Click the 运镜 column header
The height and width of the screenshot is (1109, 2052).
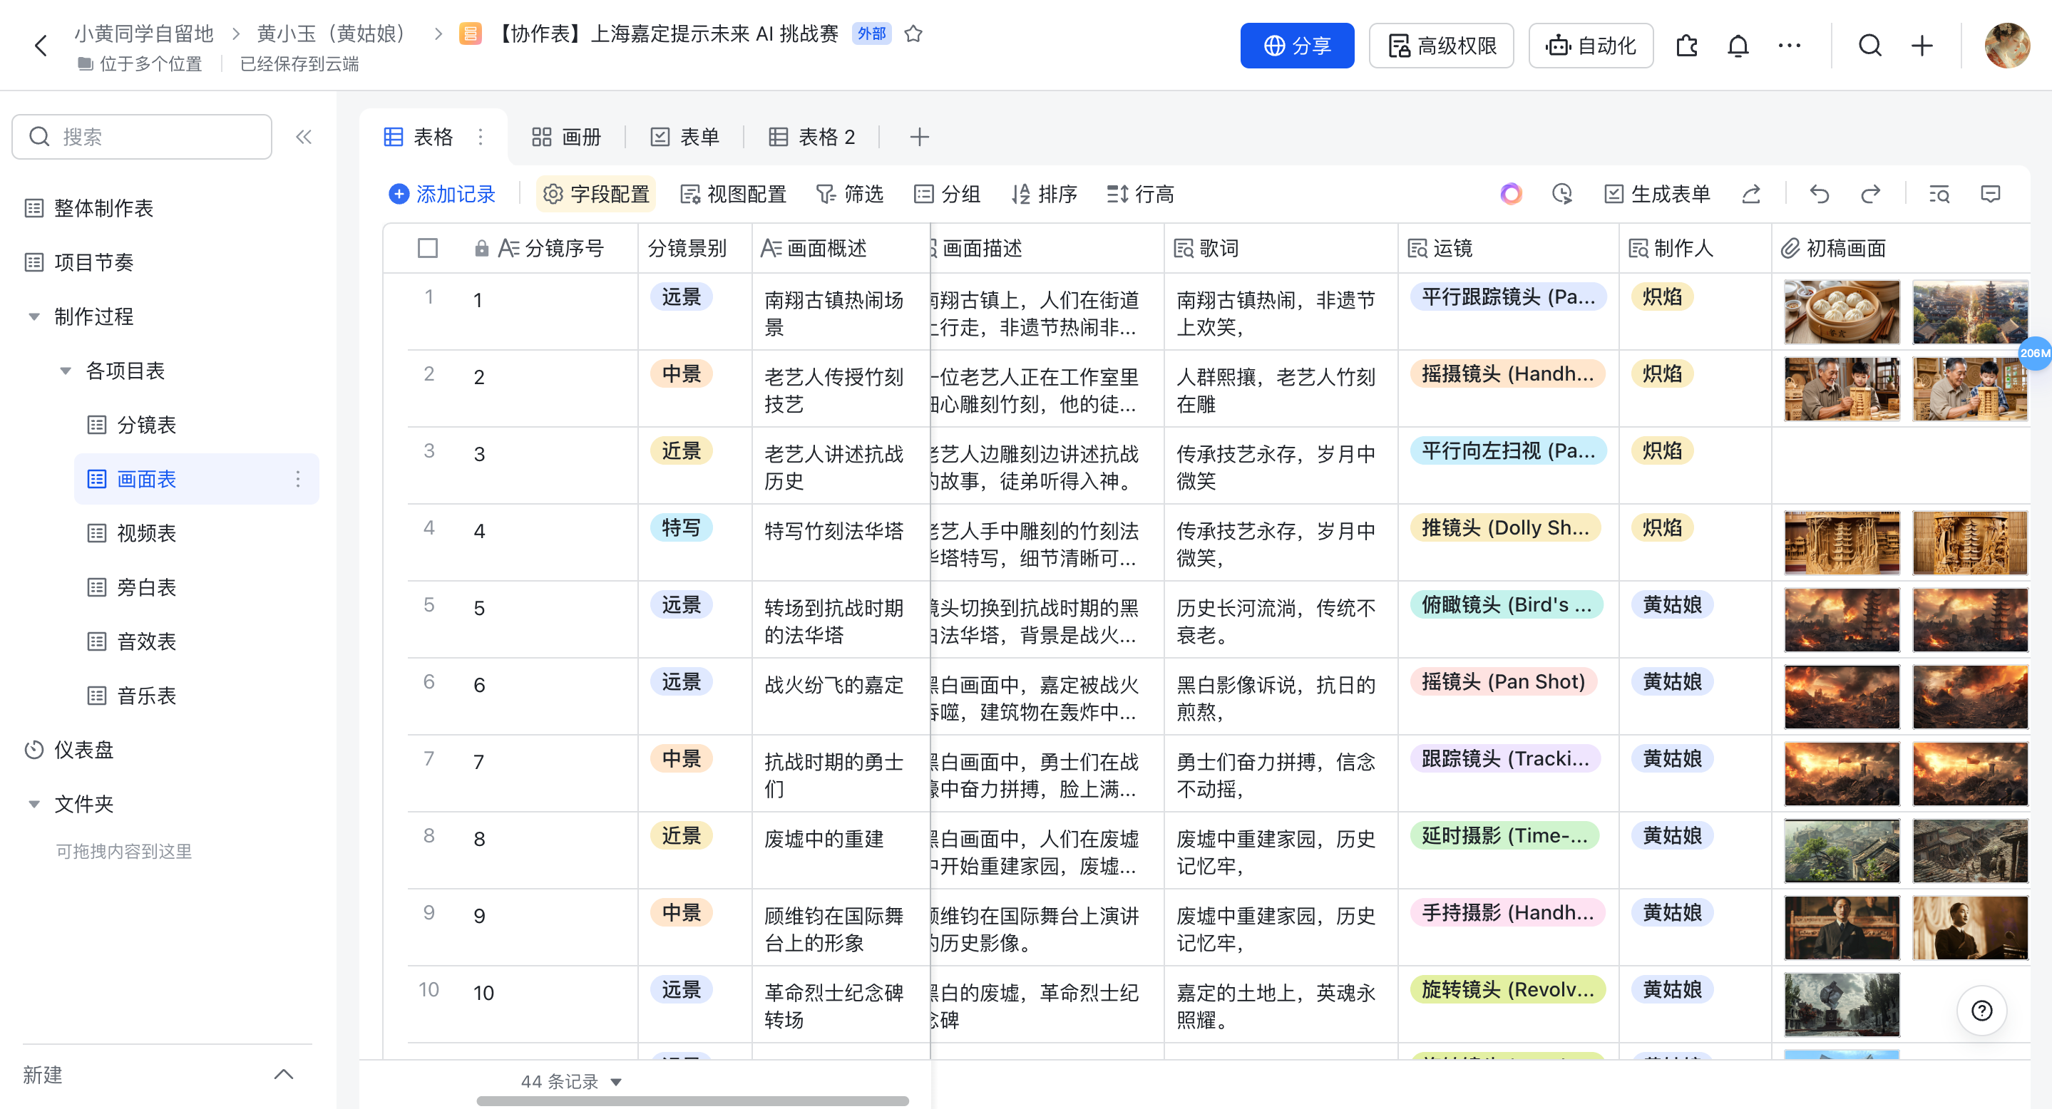[1508, 247]
